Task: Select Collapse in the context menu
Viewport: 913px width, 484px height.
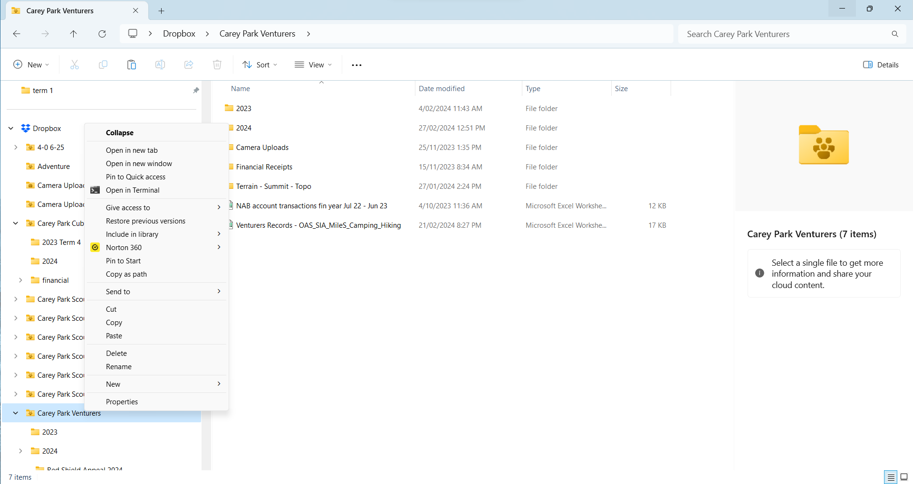Action: pyautogui.click(x=157, y=133)
